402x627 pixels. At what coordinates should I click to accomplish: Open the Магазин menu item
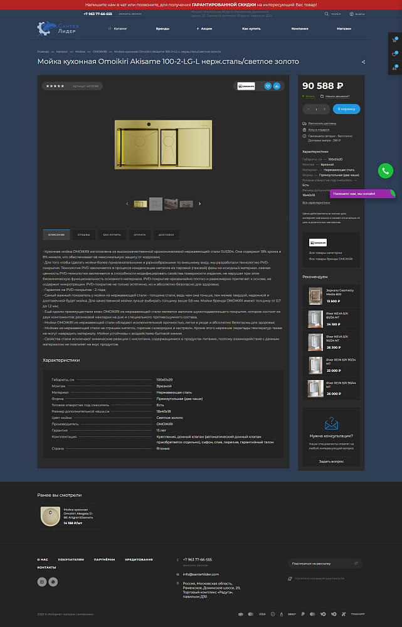pyautogui.click(x=344, y=28)
